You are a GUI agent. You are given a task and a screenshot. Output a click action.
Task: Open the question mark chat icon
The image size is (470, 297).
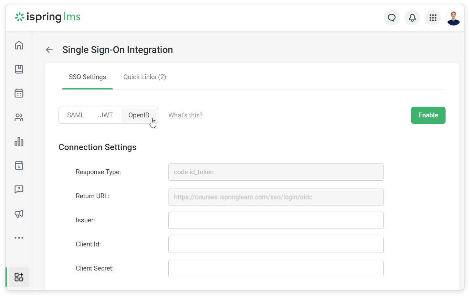click(19, 189)
